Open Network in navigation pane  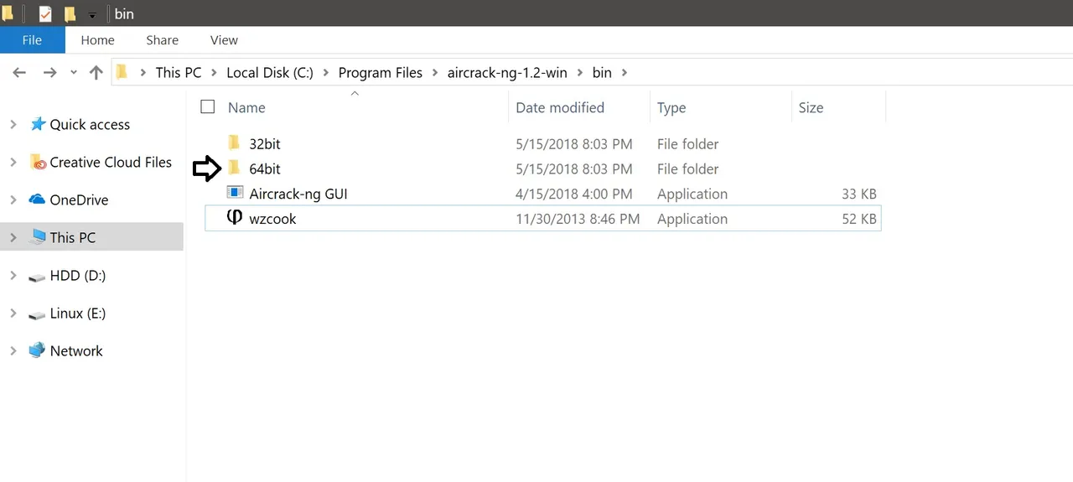coord(76,351)
